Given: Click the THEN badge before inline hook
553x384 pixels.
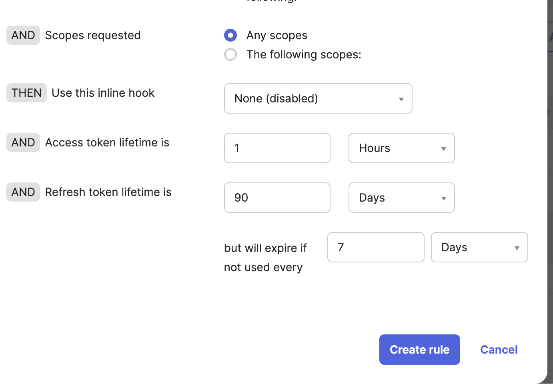Looking at the screenshot, I should [26, 93].
